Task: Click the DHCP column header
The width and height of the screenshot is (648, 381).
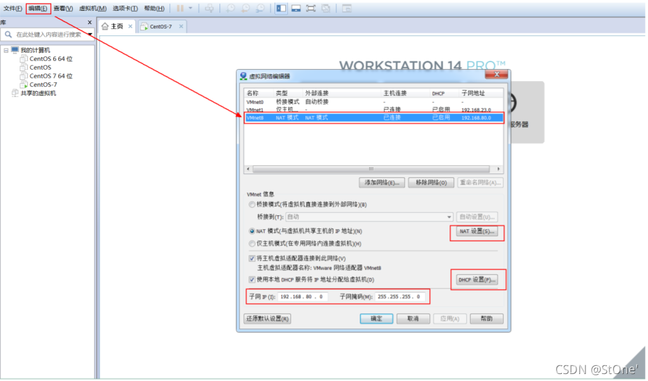Action: click(438, 94)
